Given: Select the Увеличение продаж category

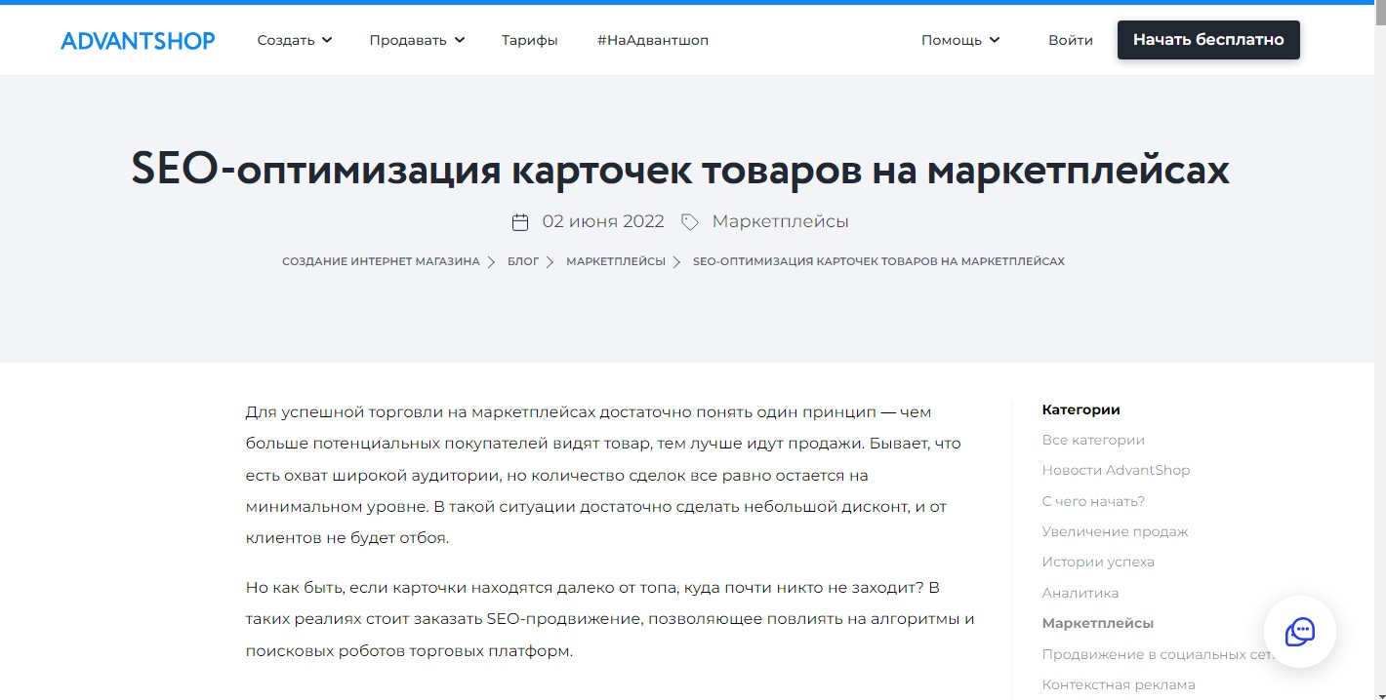Looking at the screenshot, I should [x=1116, y=531].
